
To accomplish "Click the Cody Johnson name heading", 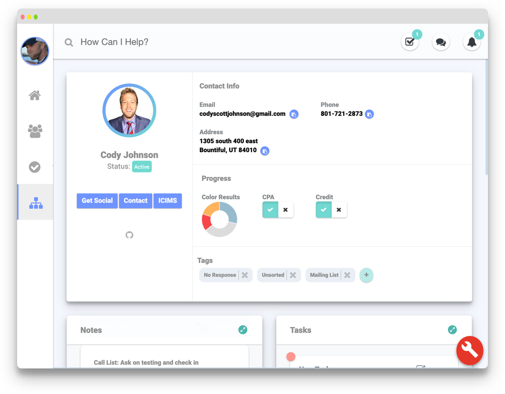I will (x=129, y=155).
